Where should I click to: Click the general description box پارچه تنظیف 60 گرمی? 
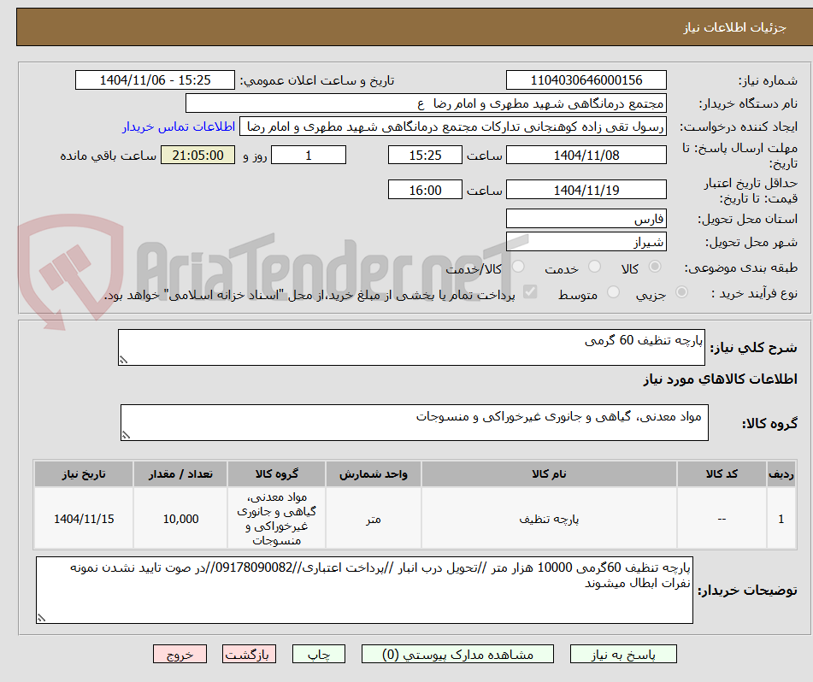click(411, 347)
